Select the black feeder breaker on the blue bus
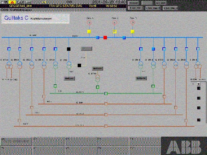 [69, 49]
